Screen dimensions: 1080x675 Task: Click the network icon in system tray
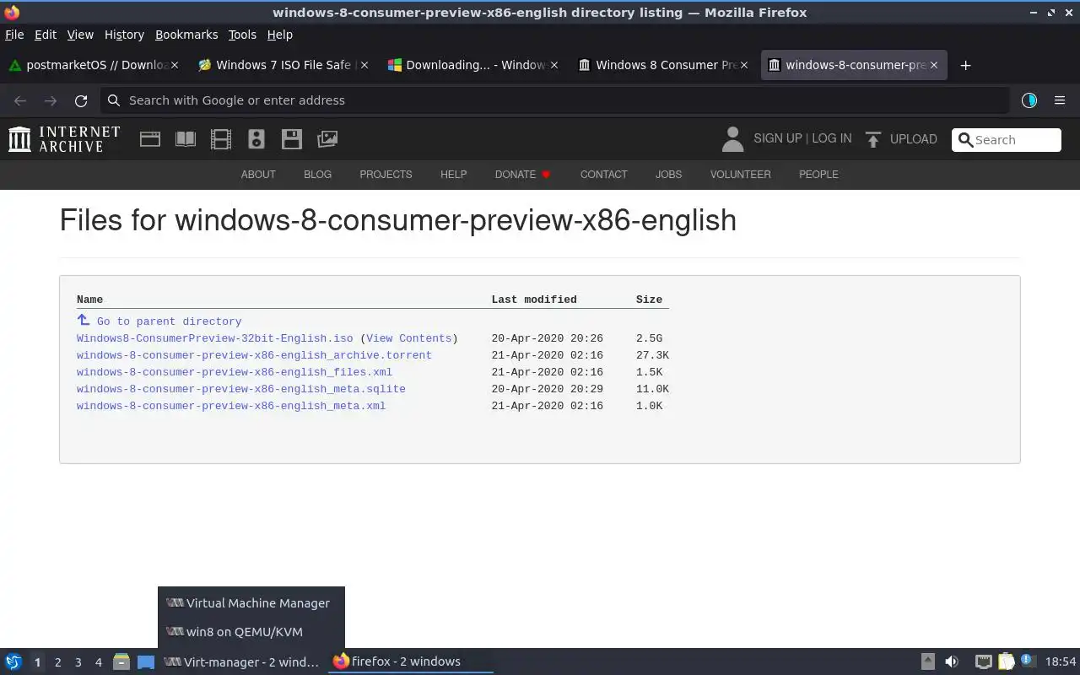tap(983, 661)
